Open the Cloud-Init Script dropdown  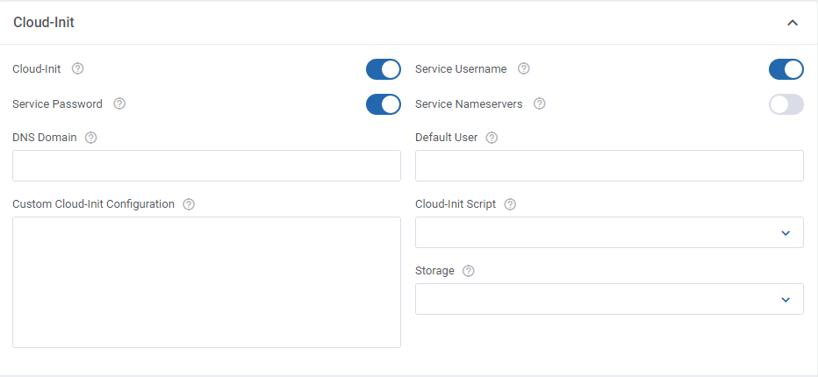point(609,232)
